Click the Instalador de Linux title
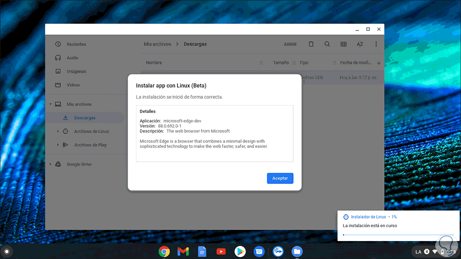This screenshot has width=461, height=259. (368, 217)
